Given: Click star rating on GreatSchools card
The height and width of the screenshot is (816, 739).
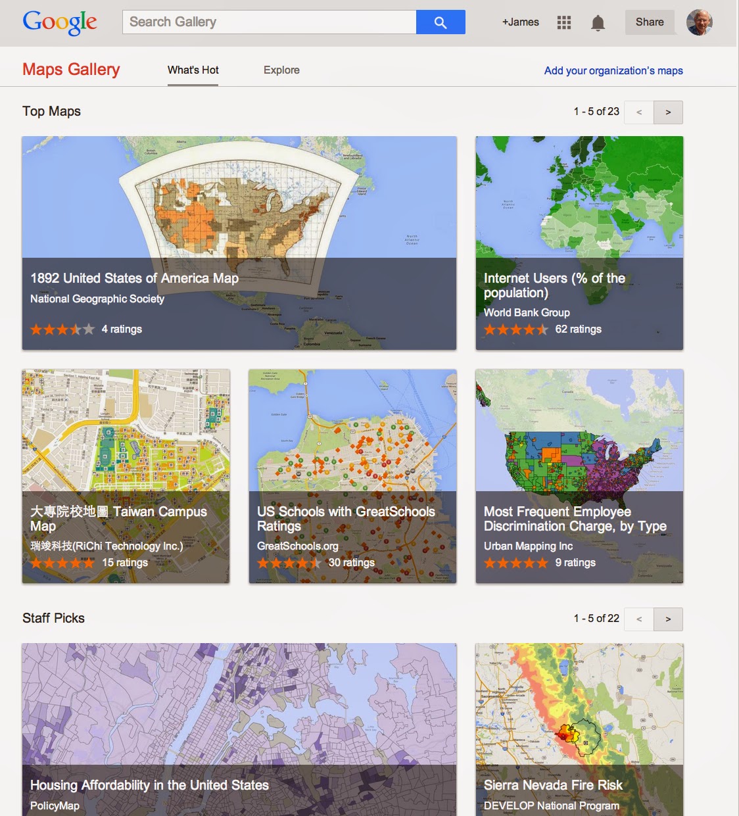Looking at the screenshot, I should point(289,563).
